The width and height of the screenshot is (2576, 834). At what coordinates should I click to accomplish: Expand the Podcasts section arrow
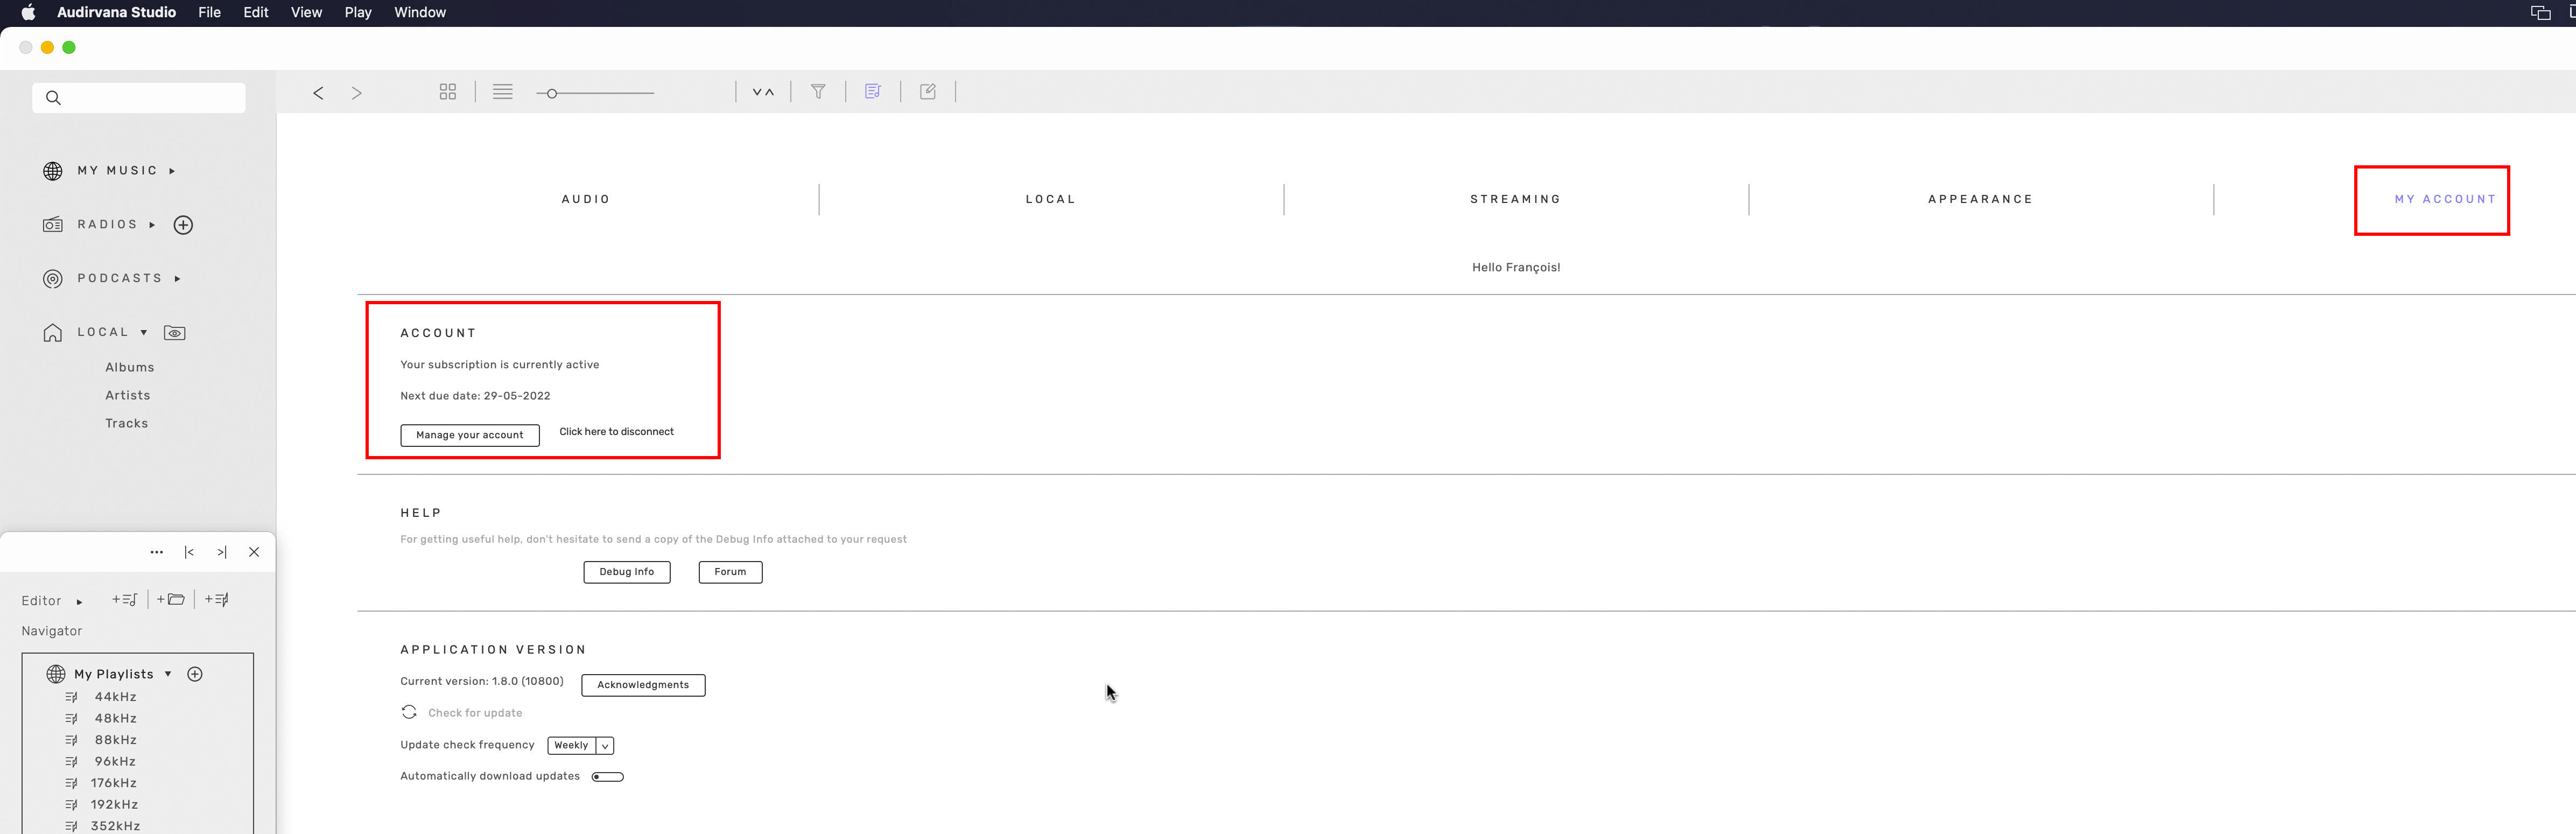tap(177, 279)
